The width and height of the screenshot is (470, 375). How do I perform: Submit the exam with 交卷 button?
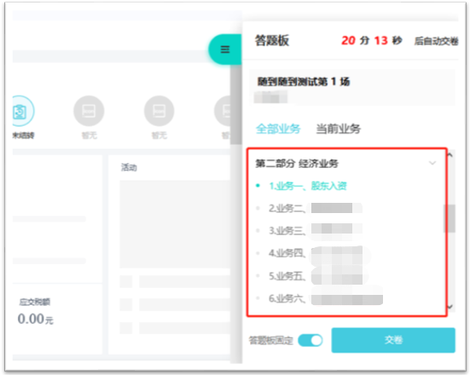393,340
